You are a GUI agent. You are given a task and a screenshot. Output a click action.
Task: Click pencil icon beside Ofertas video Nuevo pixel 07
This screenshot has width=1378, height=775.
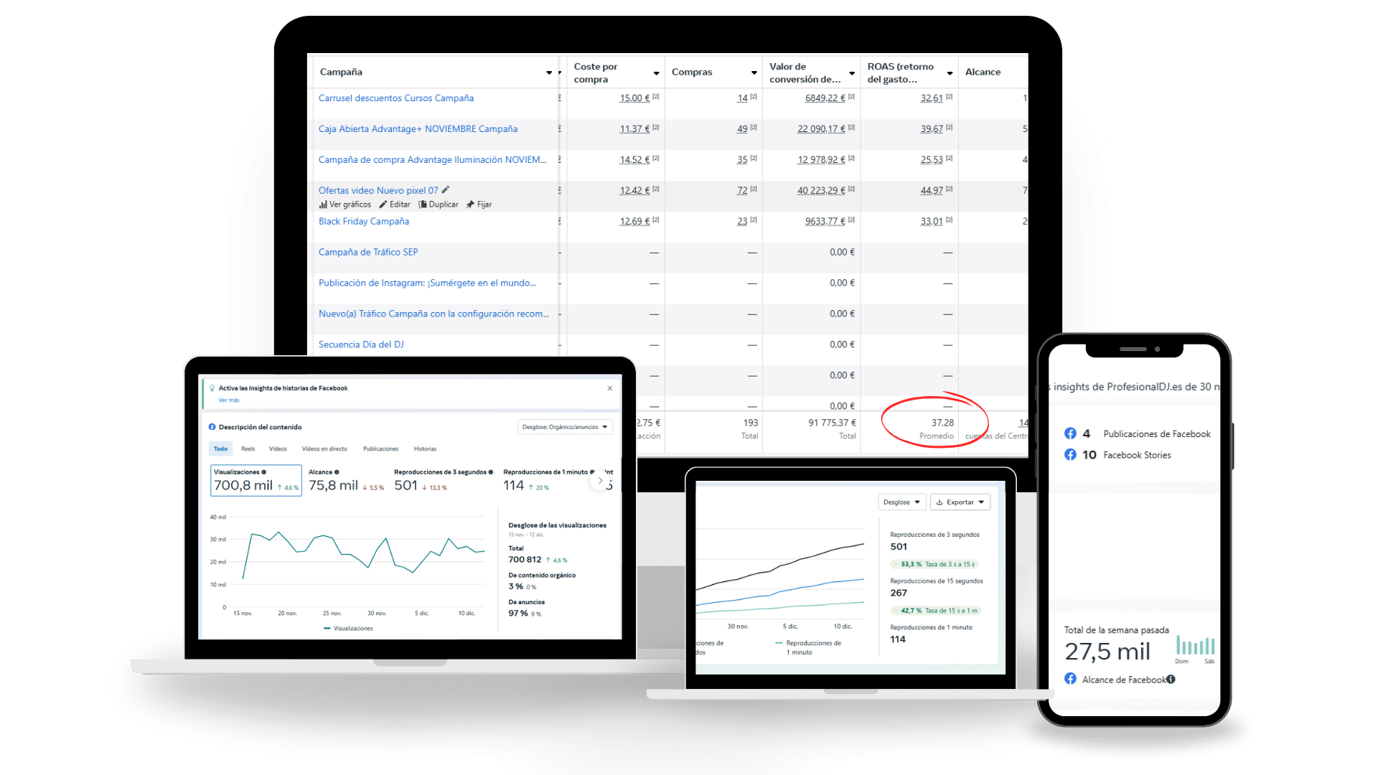(446, 190)
